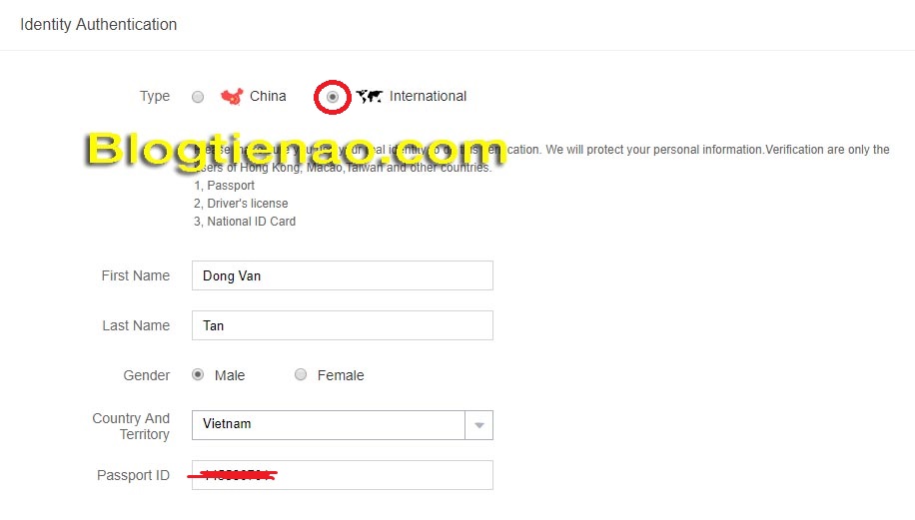
Task: Click the China label text
Action: click(268, 96)
